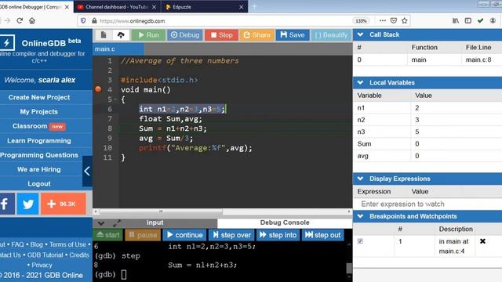
Task: Start debugging with the Debug button
Action: [185, 34]
